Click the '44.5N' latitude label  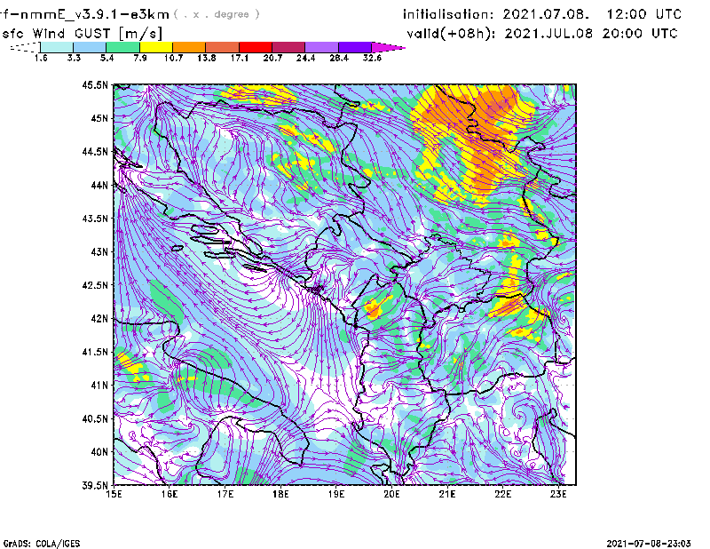[x=95, y=152]
